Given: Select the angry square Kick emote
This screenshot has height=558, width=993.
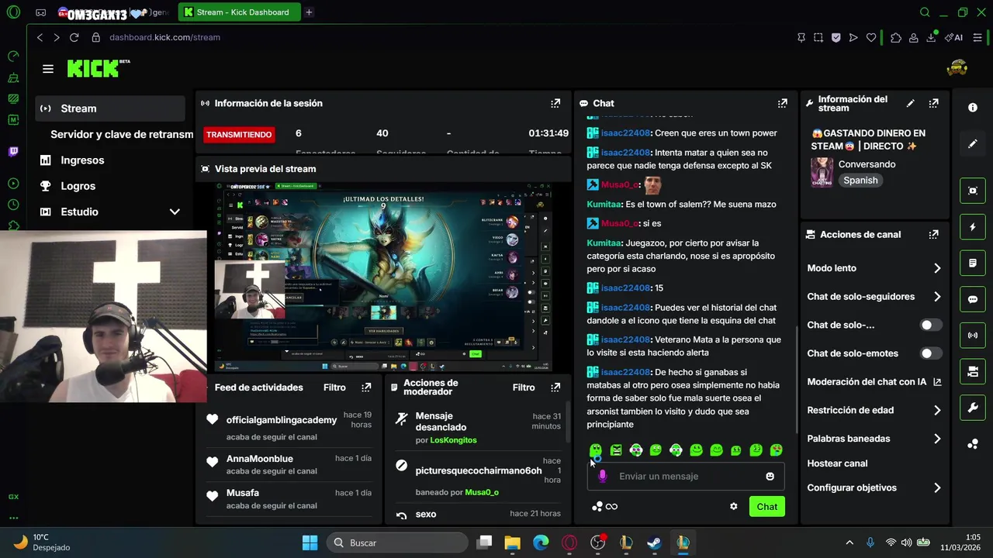Looking at the screenshot, I should [x=616, y=450].
